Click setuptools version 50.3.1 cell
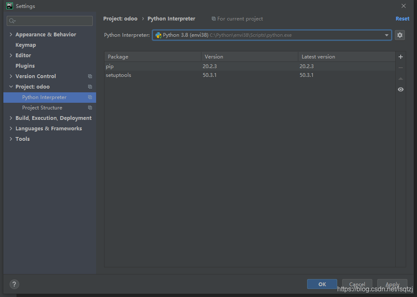The image size is (417, 297). coord(210,75)
